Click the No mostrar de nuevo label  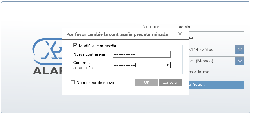(x=95, y=83)
